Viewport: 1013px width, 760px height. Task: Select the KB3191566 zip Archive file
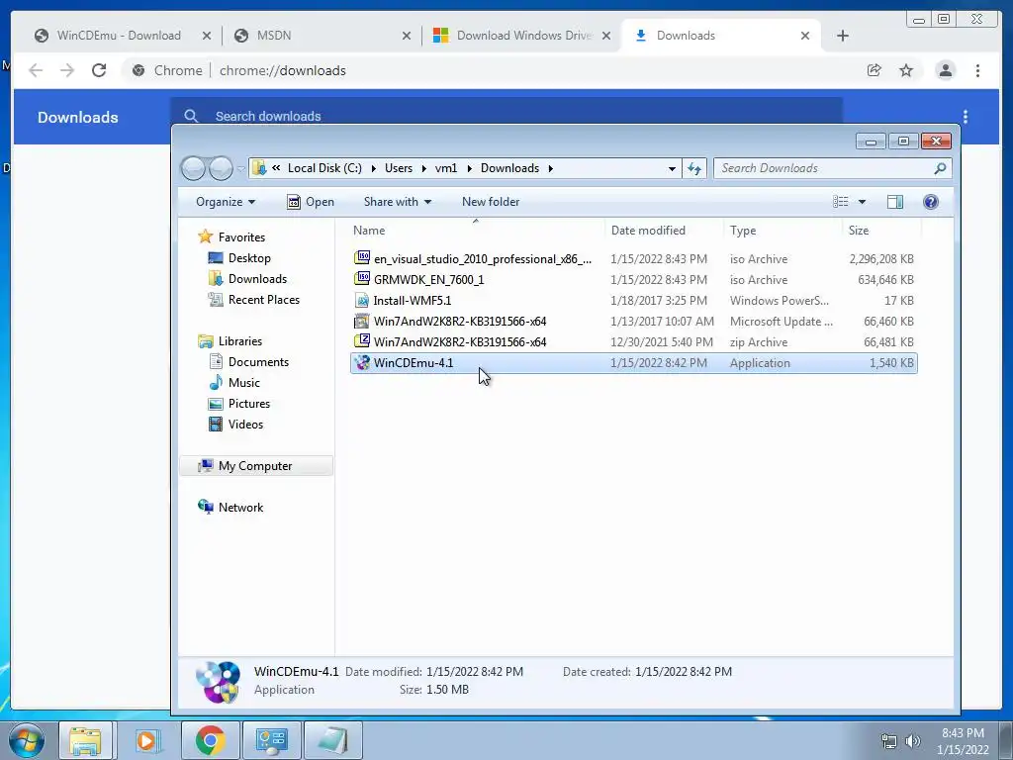tap(633, 341)
